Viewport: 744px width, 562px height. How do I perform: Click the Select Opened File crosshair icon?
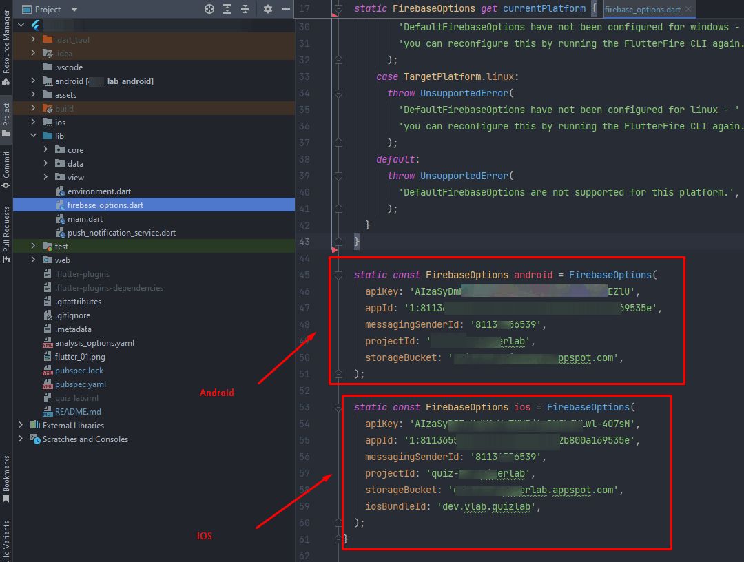click(x=209, y=9)
